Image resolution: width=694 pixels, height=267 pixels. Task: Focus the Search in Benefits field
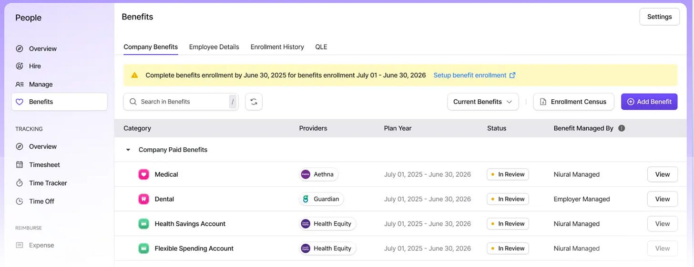coord(181,102)
